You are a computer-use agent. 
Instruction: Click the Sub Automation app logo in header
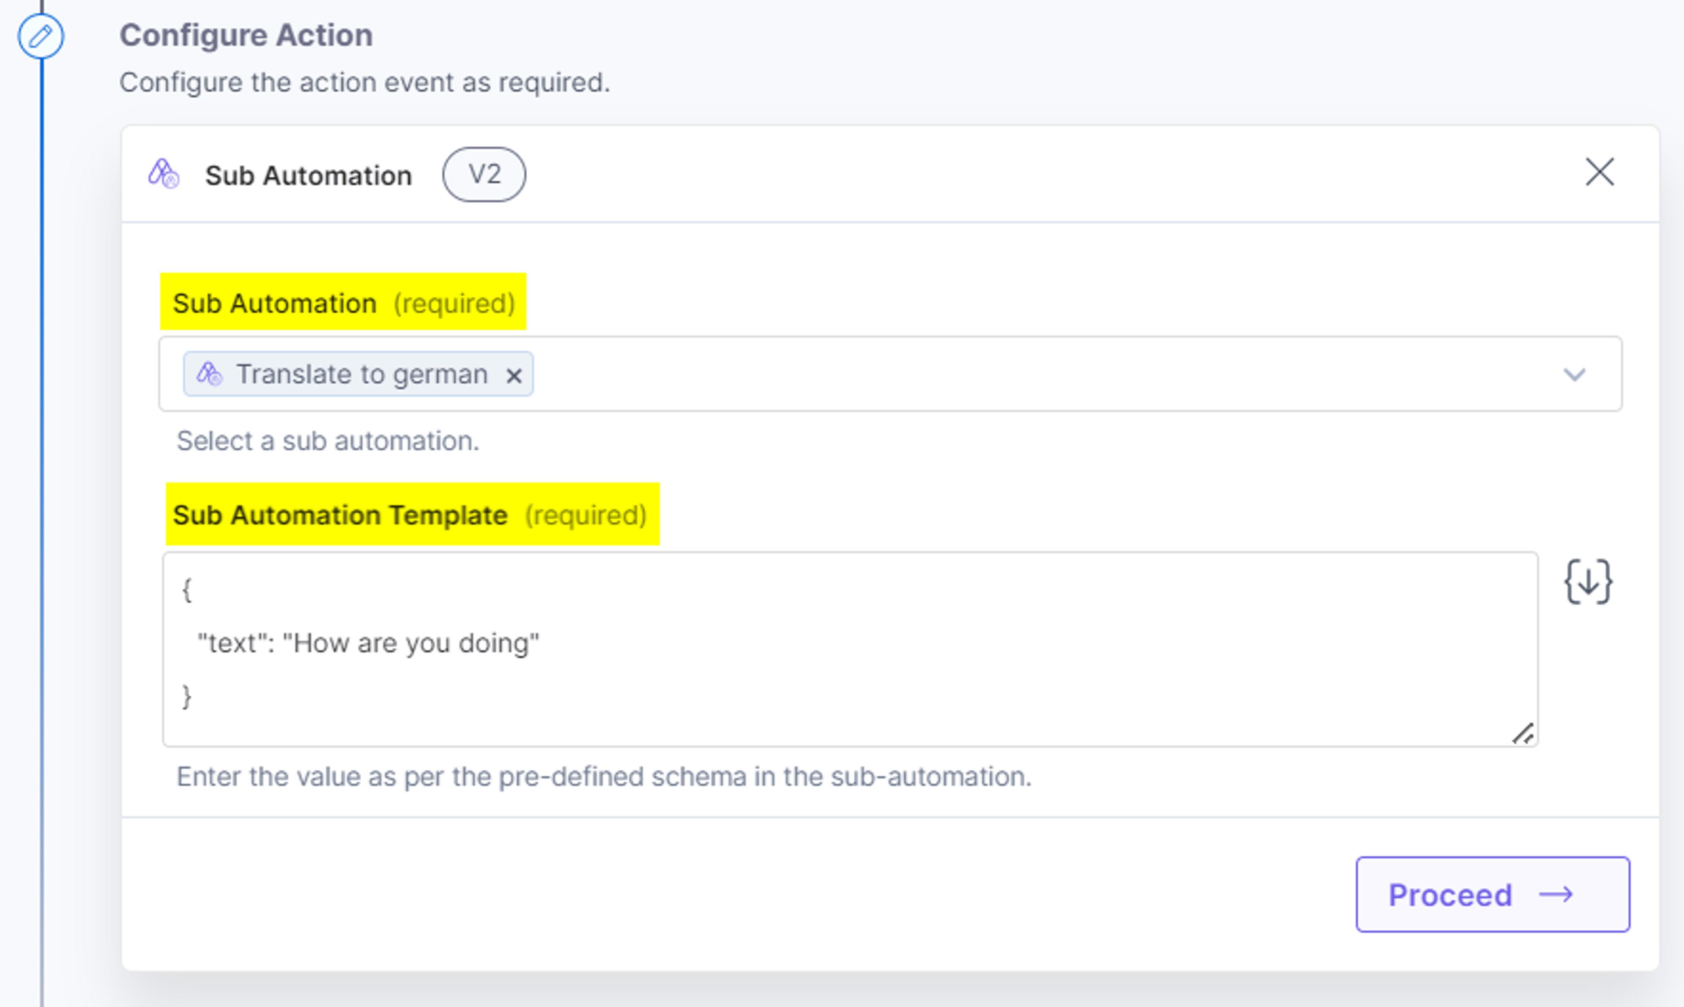click(164, 175)
